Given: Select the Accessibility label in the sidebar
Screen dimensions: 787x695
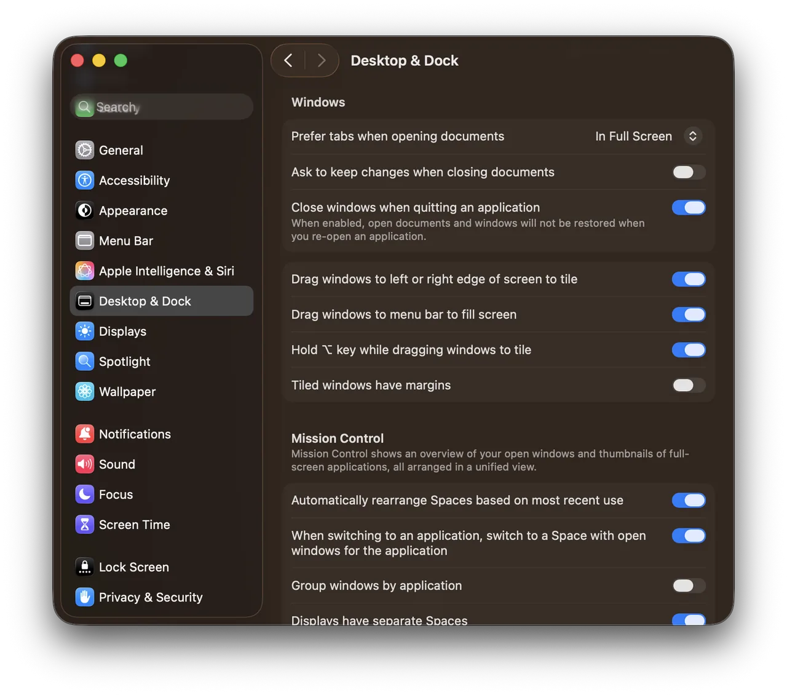Looking at the screenshot, I should [134, 180].
